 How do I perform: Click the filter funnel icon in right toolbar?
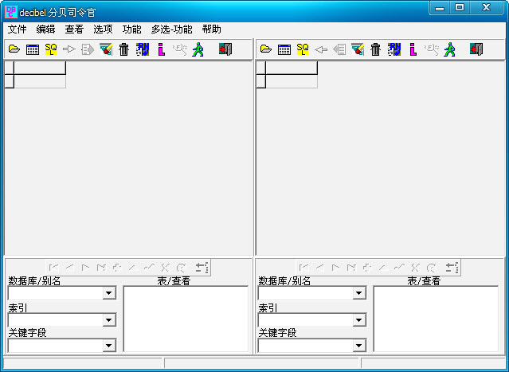click(358, 49)
